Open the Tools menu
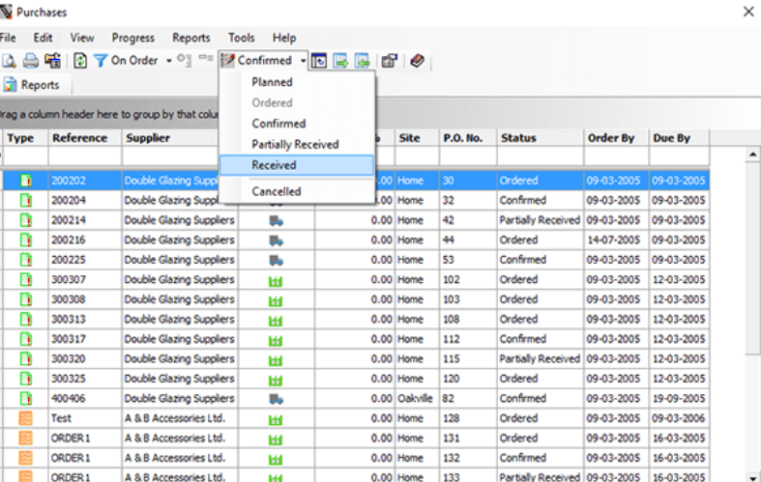The height and width of the screenshot is (482, 761). 241,38
